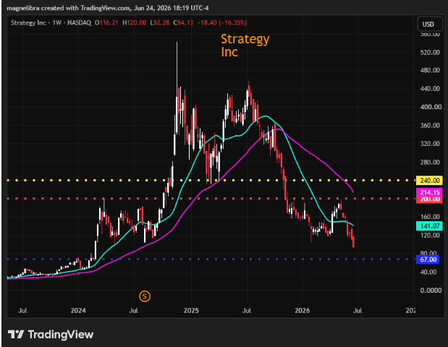The height and width of the screenshot is (347, 448).
Task: Click the close value C94.13
Action: 183,23
